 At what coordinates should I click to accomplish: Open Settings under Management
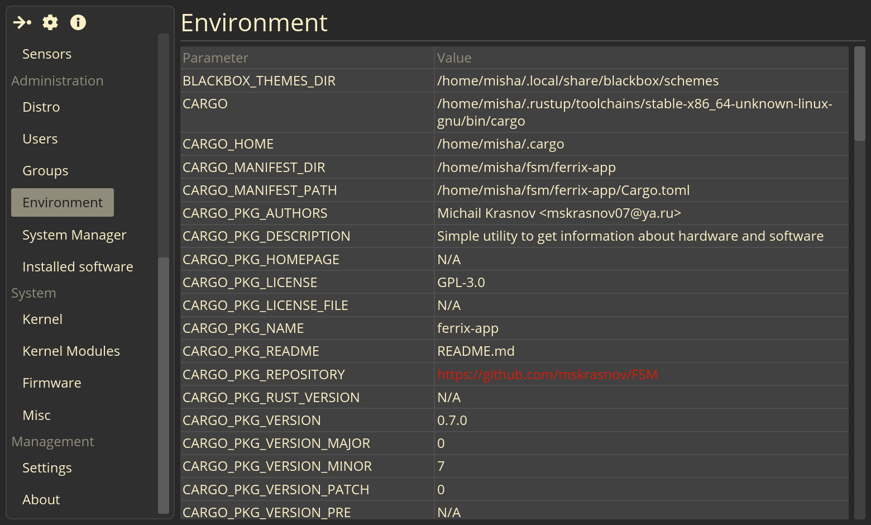pyautogui.click(x=47, y=468)
